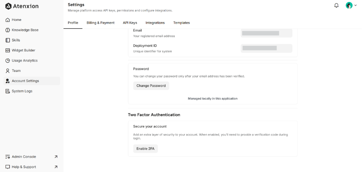View Usage Analytics page

click(x=32, y=60)
